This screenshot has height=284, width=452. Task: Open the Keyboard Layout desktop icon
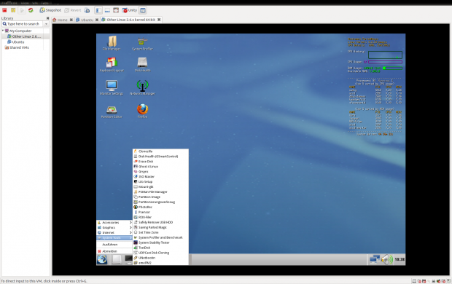[112, 65]
